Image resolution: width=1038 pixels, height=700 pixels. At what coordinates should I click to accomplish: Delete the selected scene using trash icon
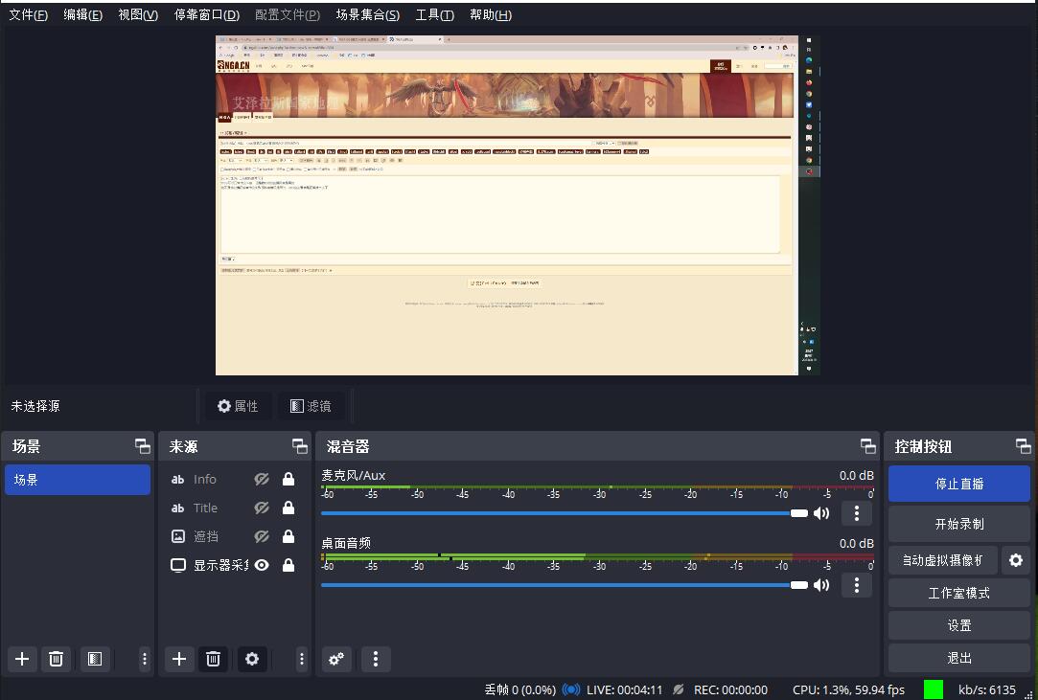(57, 659)
